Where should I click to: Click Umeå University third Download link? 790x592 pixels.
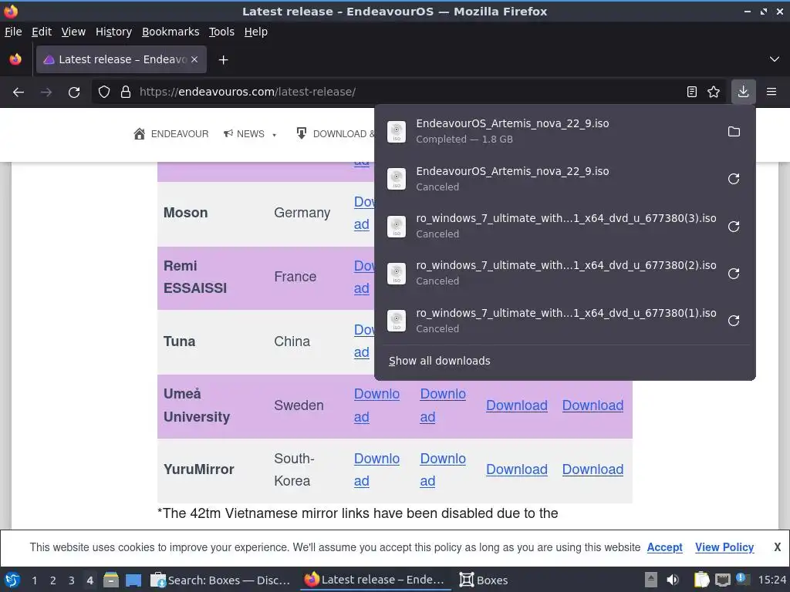click(516, 405)
